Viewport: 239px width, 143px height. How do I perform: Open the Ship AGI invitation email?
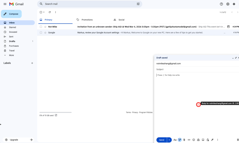tap(138, 27)
